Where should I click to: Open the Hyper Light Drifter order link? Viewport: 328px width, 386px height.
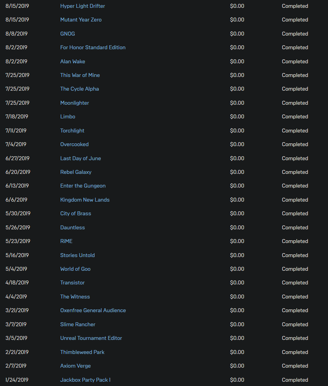(83, 6)
